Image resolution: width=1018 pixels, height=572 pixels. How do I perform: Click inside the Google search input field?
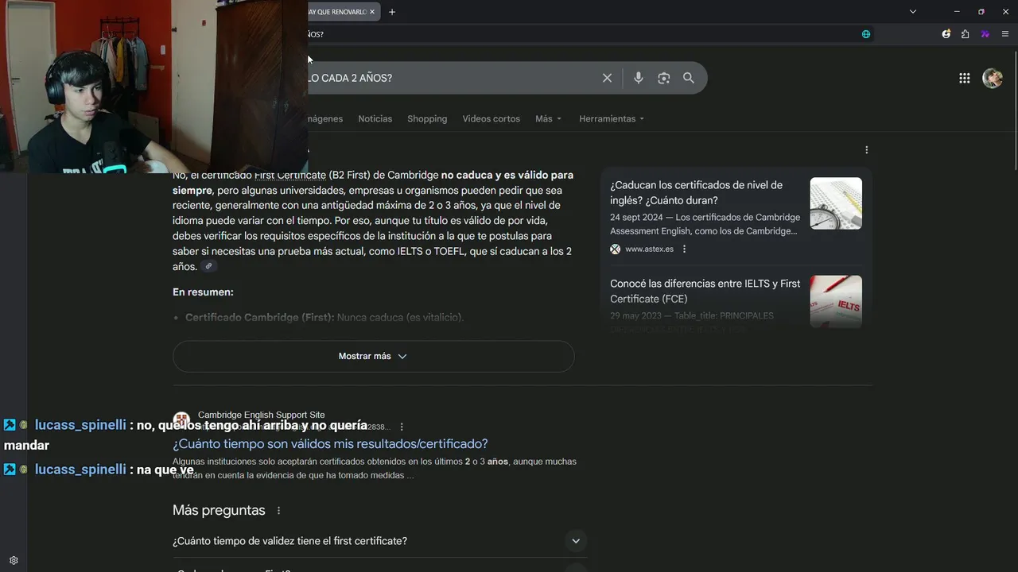click(449, 78)
